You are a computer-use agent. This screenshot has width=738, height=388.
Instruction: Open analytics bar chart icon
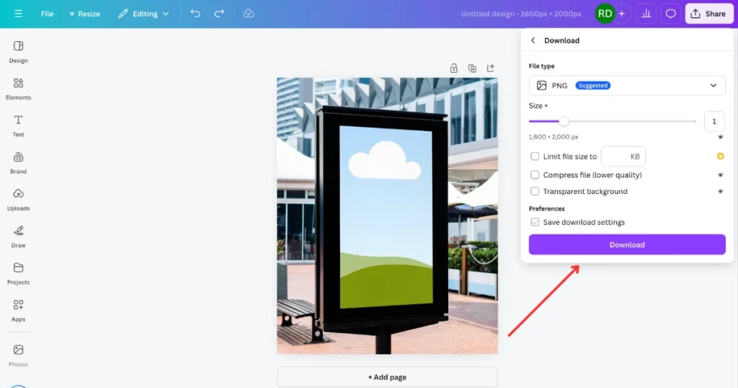(646, 14)
